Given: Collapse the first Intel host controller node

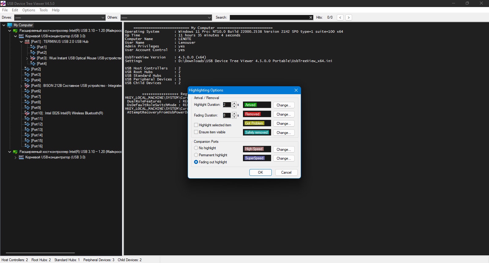Looking at the screenshot, I should [x=9, y=31].
